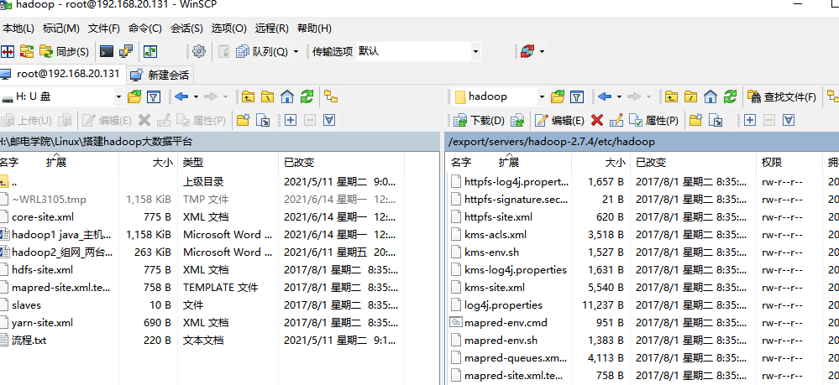
Task: Open in PuTTY icon
Action: (126, 51)
